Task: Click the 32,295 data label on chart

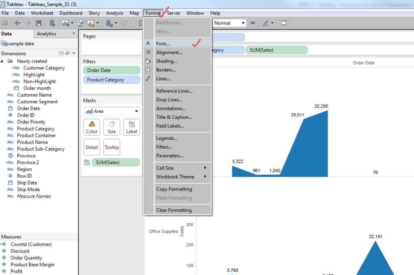Action: pyautogui.click(x=321, y=106)
